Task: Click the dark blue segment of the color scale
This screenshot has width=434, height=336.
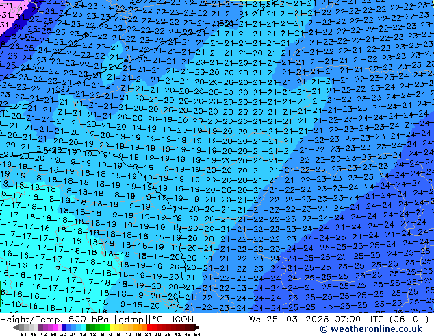Action: (x=64, y=327)
